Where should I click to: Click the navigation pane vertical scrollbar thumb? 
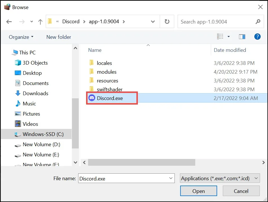click(75, 123)
